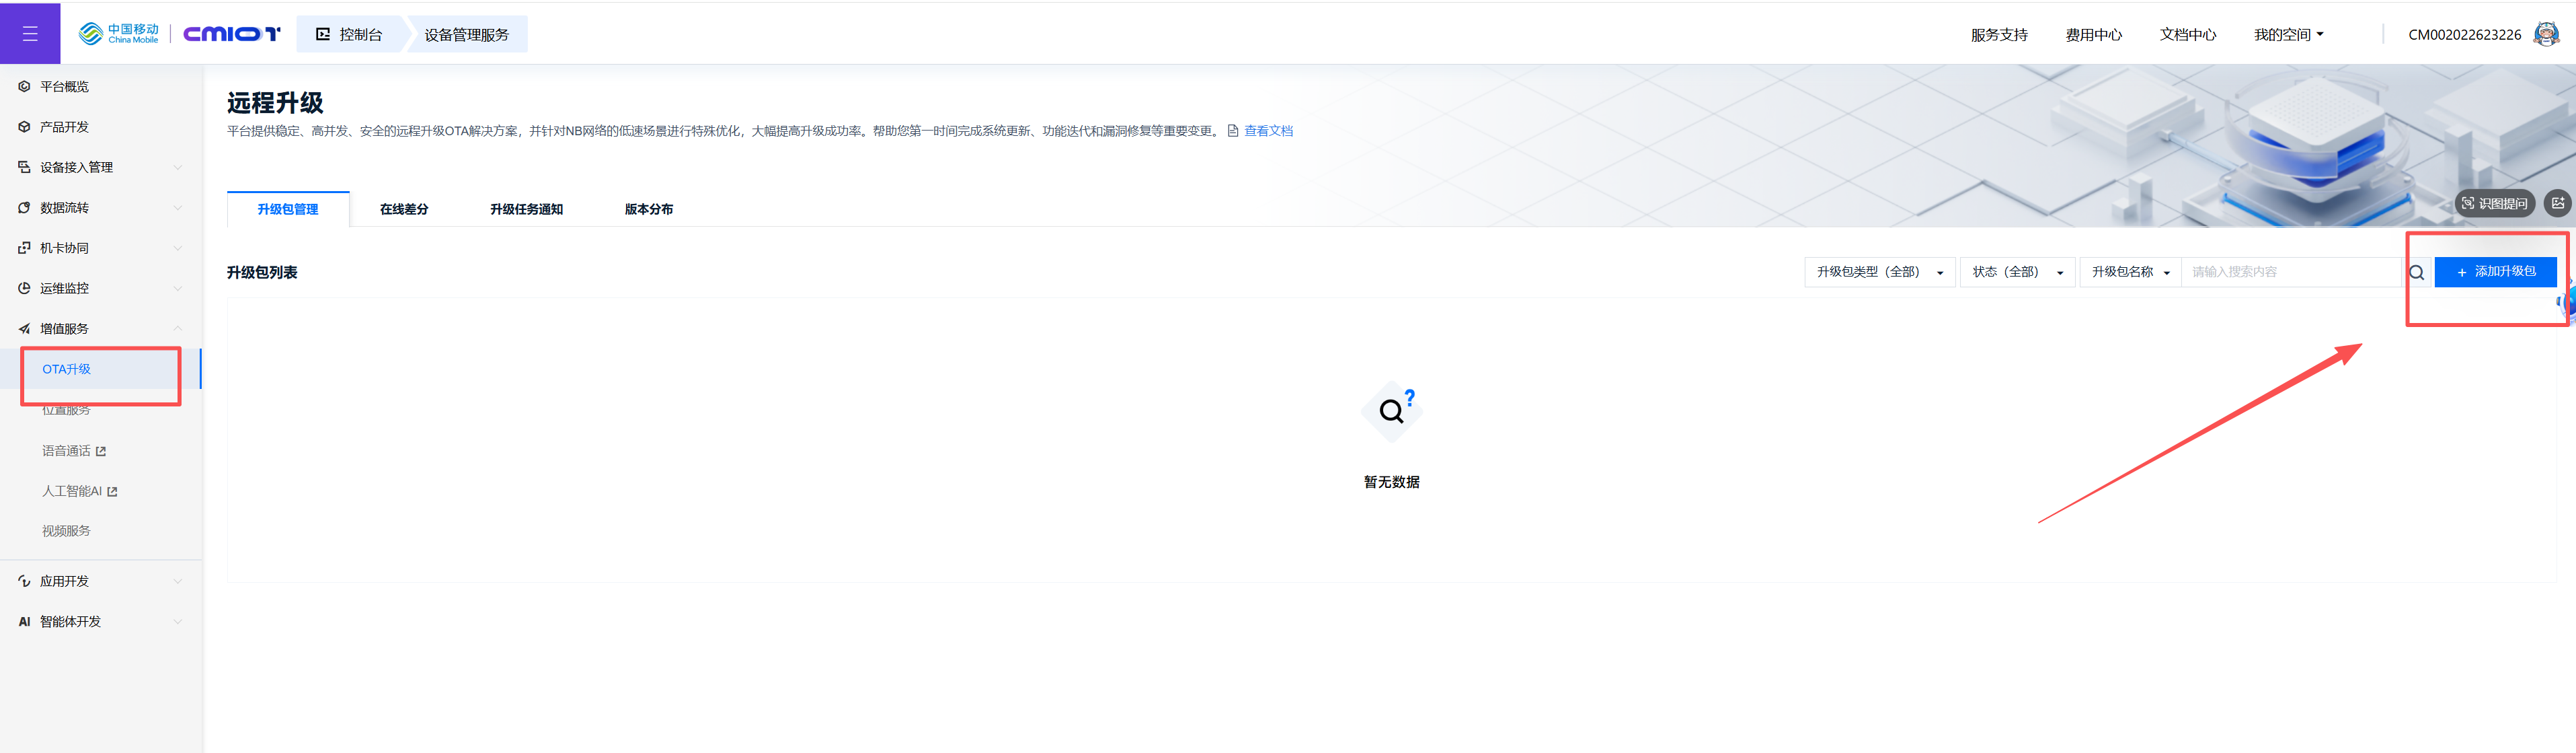
Task: Click the share icon beside 识图提问
Action: 2557,203
